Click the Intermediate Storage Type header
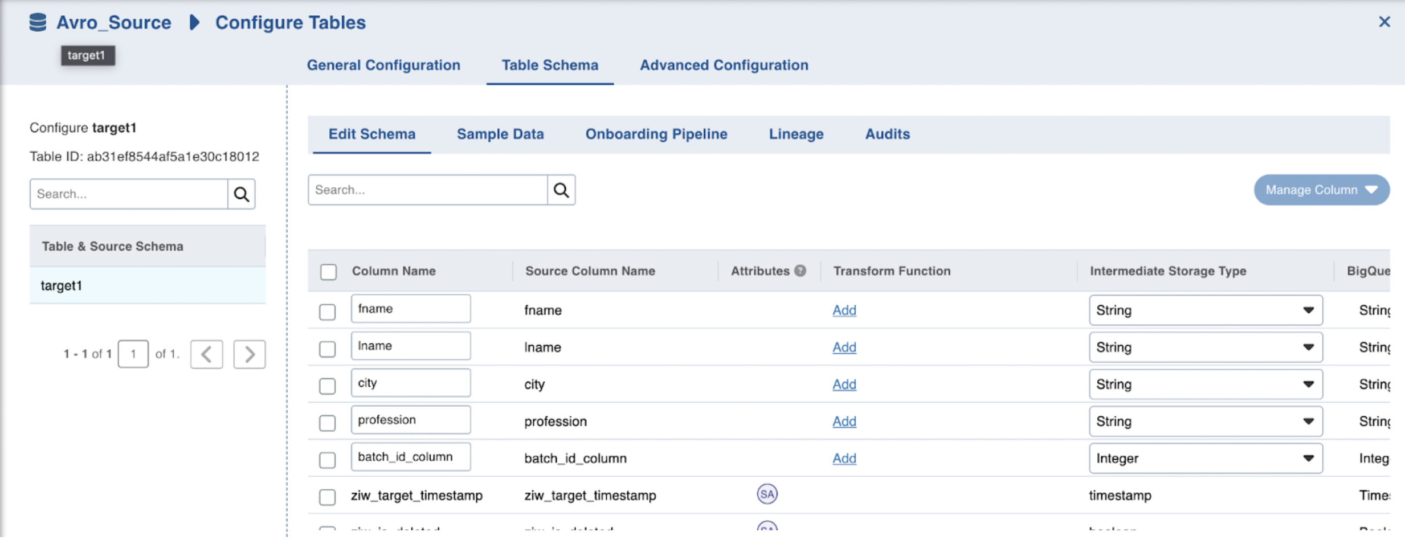This screenshot has height=540, width=1405. (1168, 271)
